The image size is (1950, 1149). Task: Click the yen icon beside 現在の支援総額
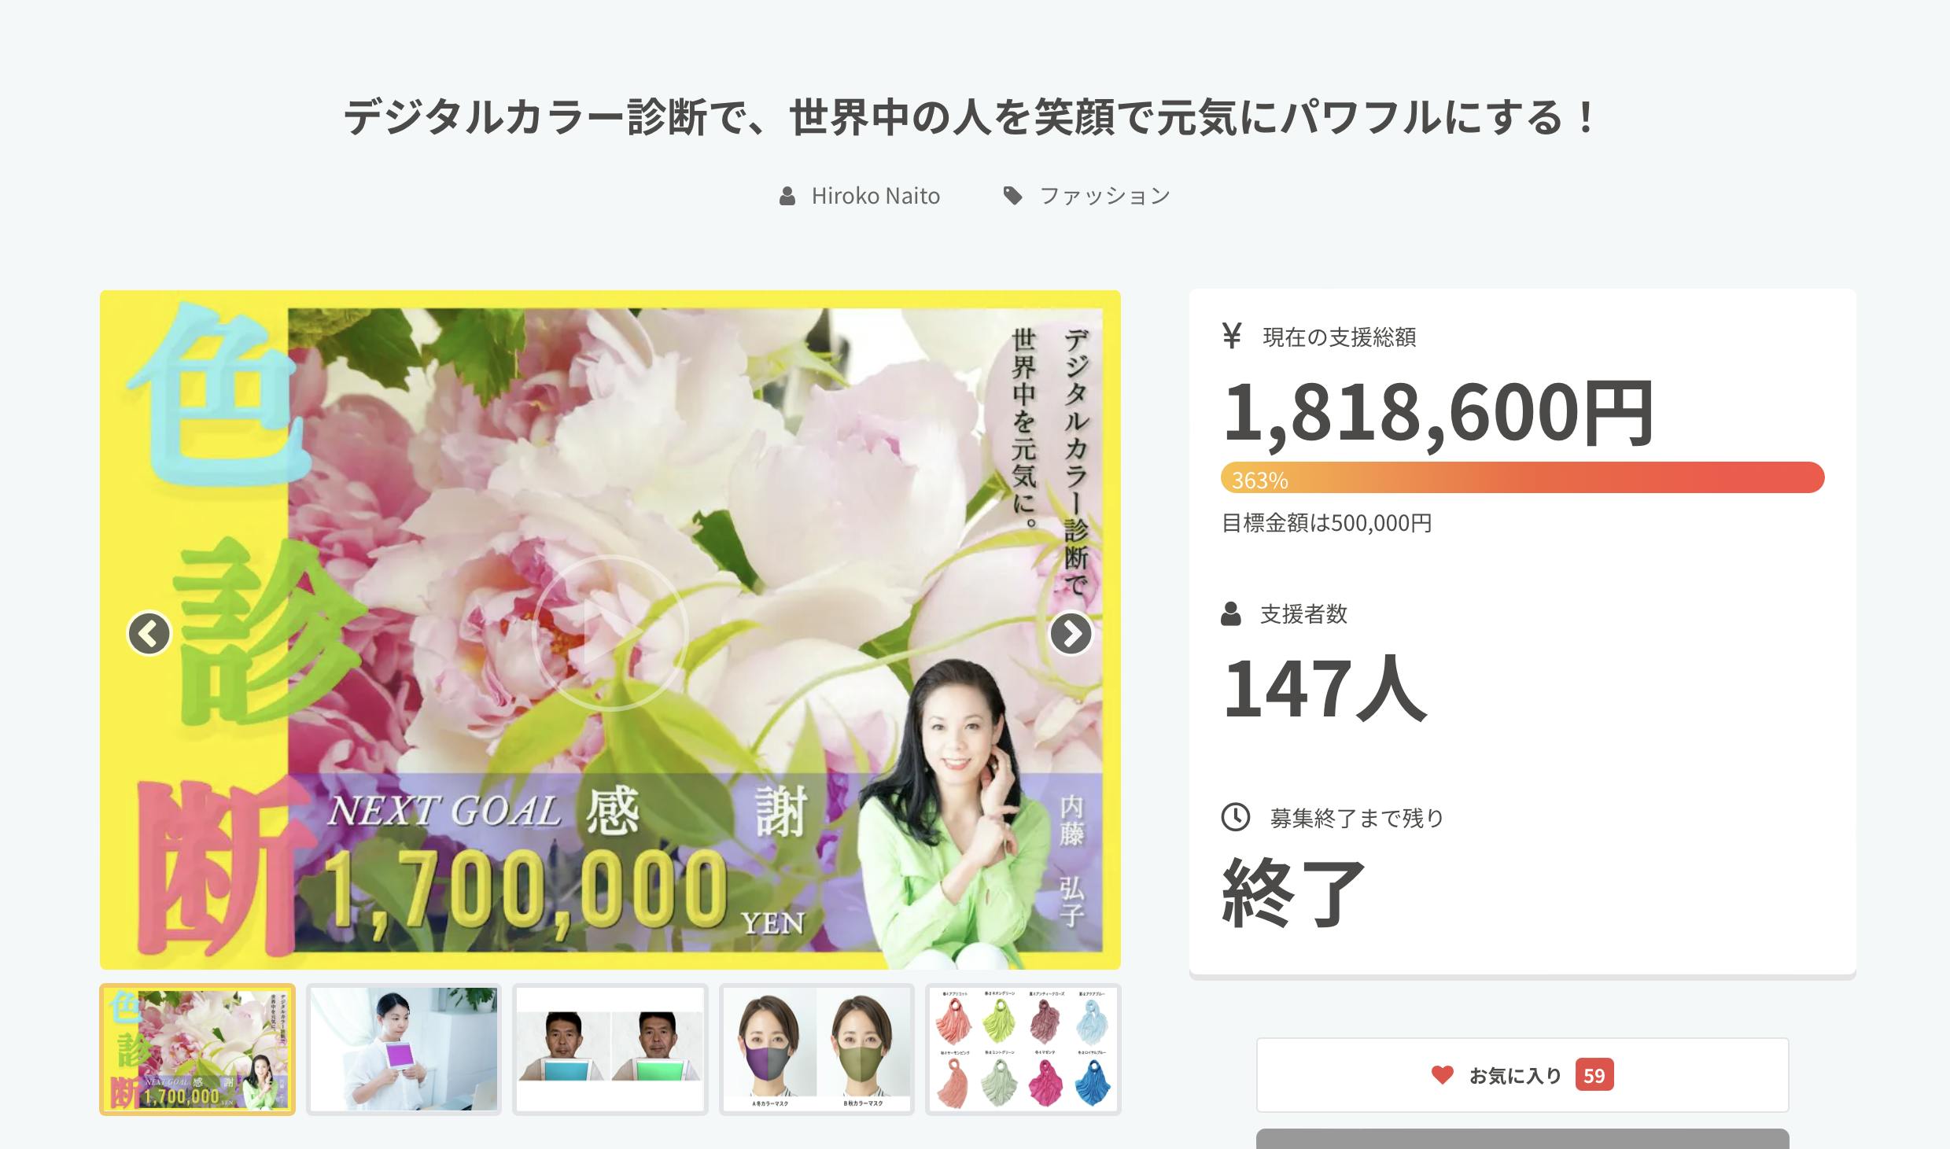[1232, 336]
